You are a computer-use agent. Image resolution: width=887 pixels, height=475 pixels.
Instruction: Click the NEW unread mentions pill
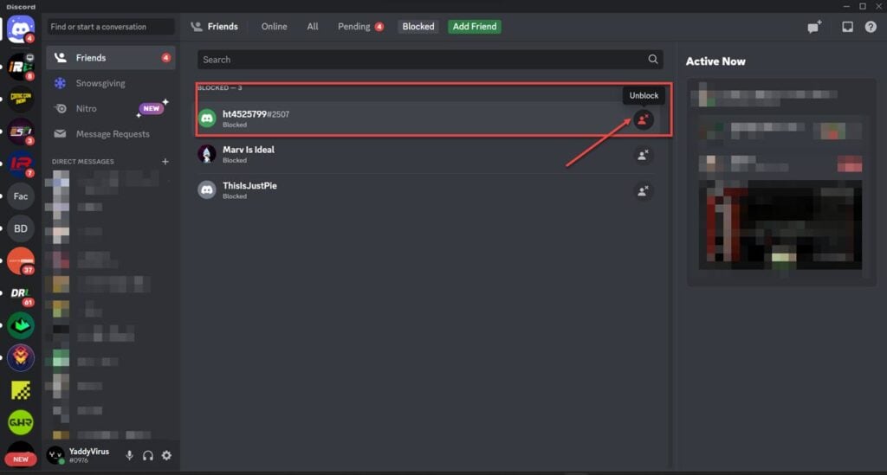(x=21, y=459)
